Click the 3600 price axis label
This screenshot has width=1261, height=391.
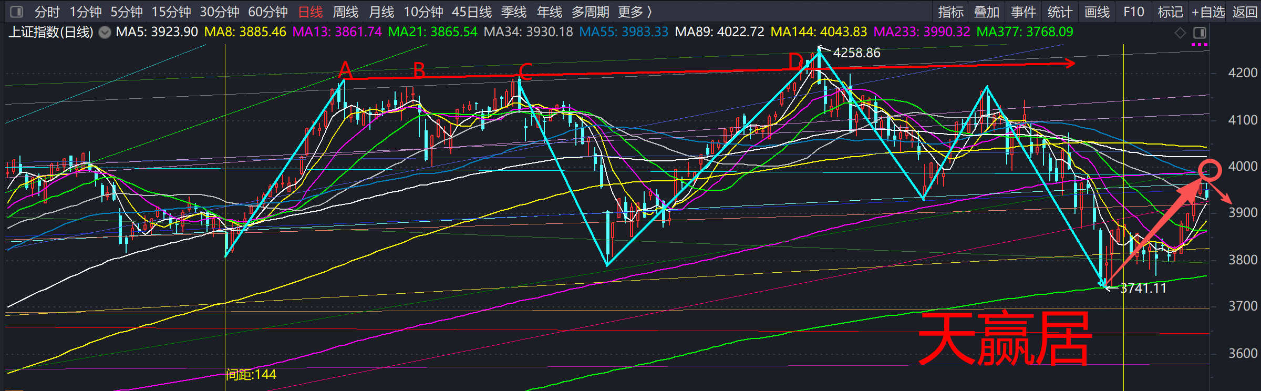pos(1243,353)
